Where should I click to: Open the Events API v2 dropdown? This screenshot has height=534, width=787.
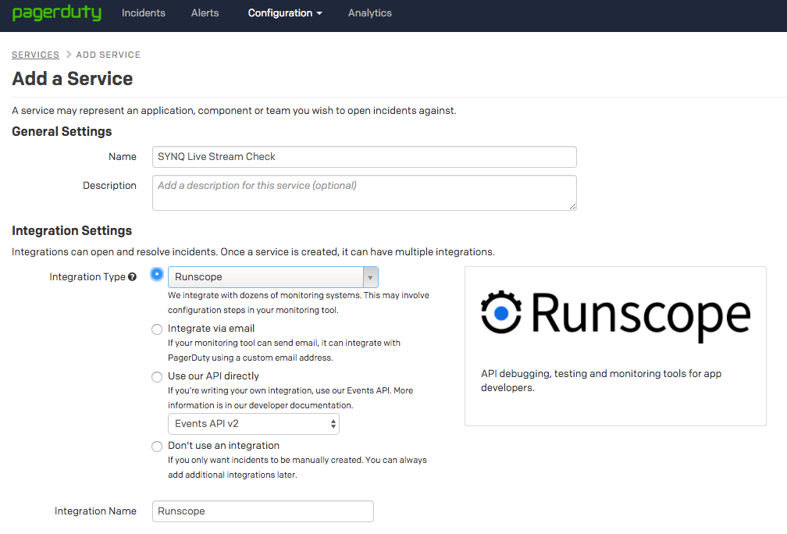(254, 423)
